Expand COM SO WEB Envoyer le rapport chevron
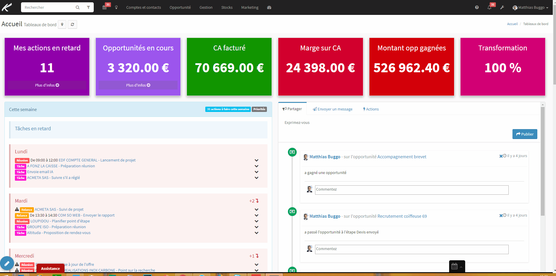 coord(256,215)
